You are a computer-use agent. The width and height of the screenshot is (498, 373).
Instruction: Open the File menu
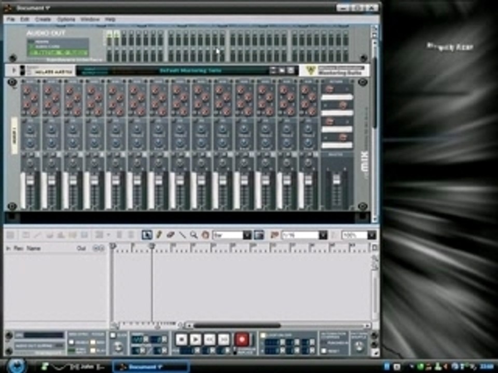[x=10, y=19]
